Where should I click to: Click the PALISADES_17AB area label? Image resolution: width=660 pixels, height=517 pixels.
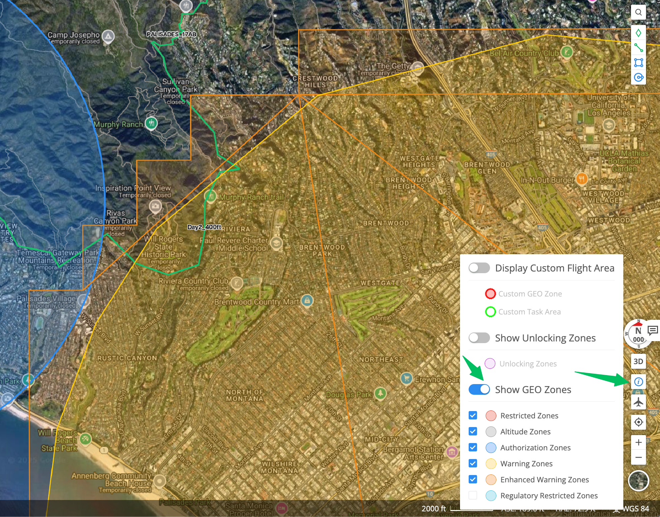pos(172,34)
